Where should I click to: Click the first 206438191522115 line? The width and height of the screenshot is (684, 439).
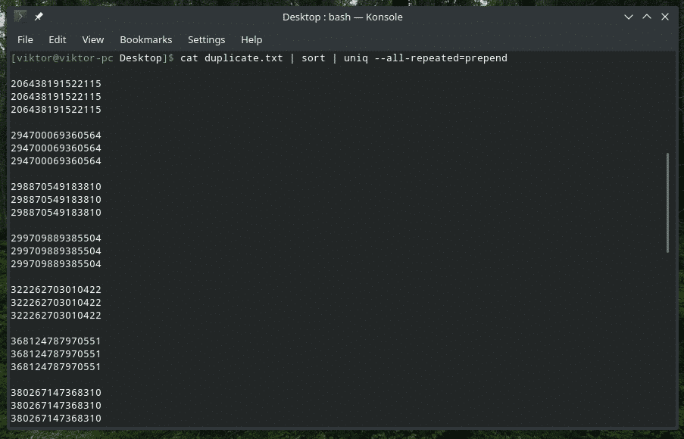pos(56,84)
